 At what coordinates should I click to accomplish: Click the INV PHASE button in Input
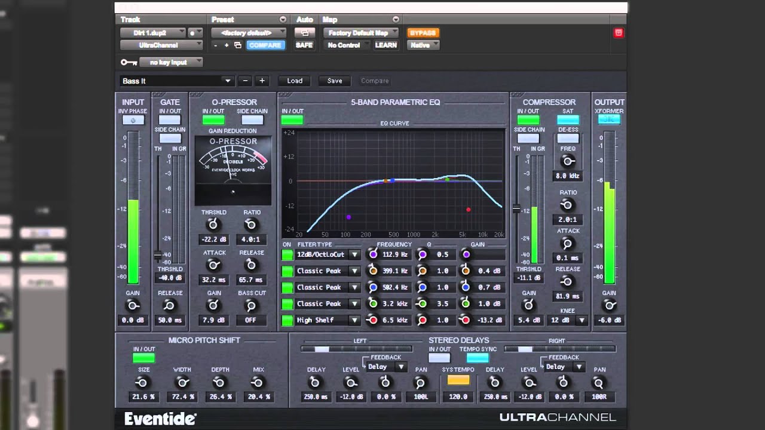pos(133,120)
